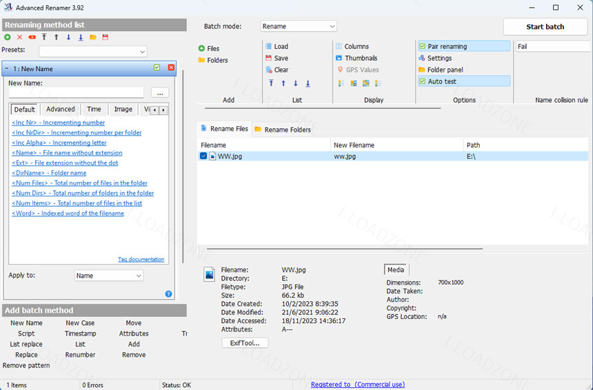The width and height of the screenshot is (593, 390).
Task: Open Registered to (Commercial use) link
Action: click(x=358, y=384)
